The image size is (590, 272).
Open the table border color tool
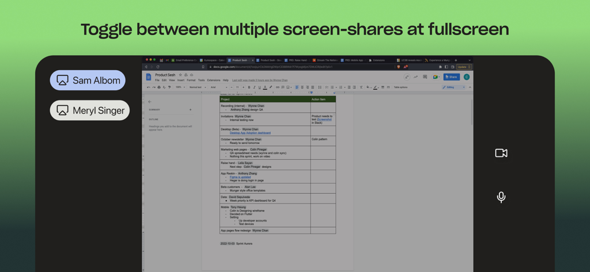click(x=376, y=87)
